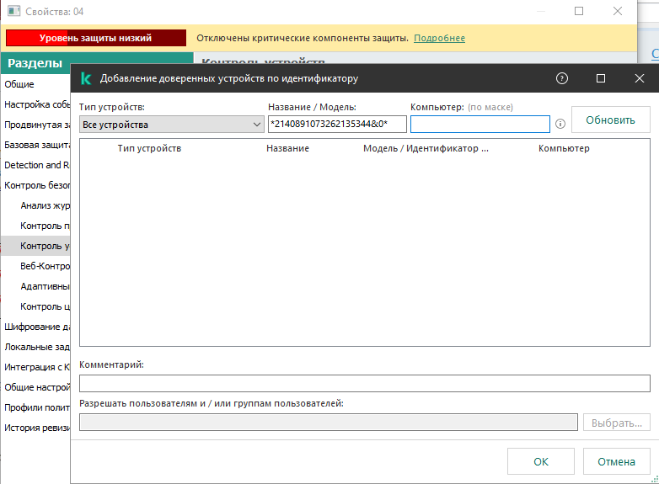Select Веб-Контроль item in sidebar
Screen dimensions: 659x484
pyautogui.click(x=45, y=266)
